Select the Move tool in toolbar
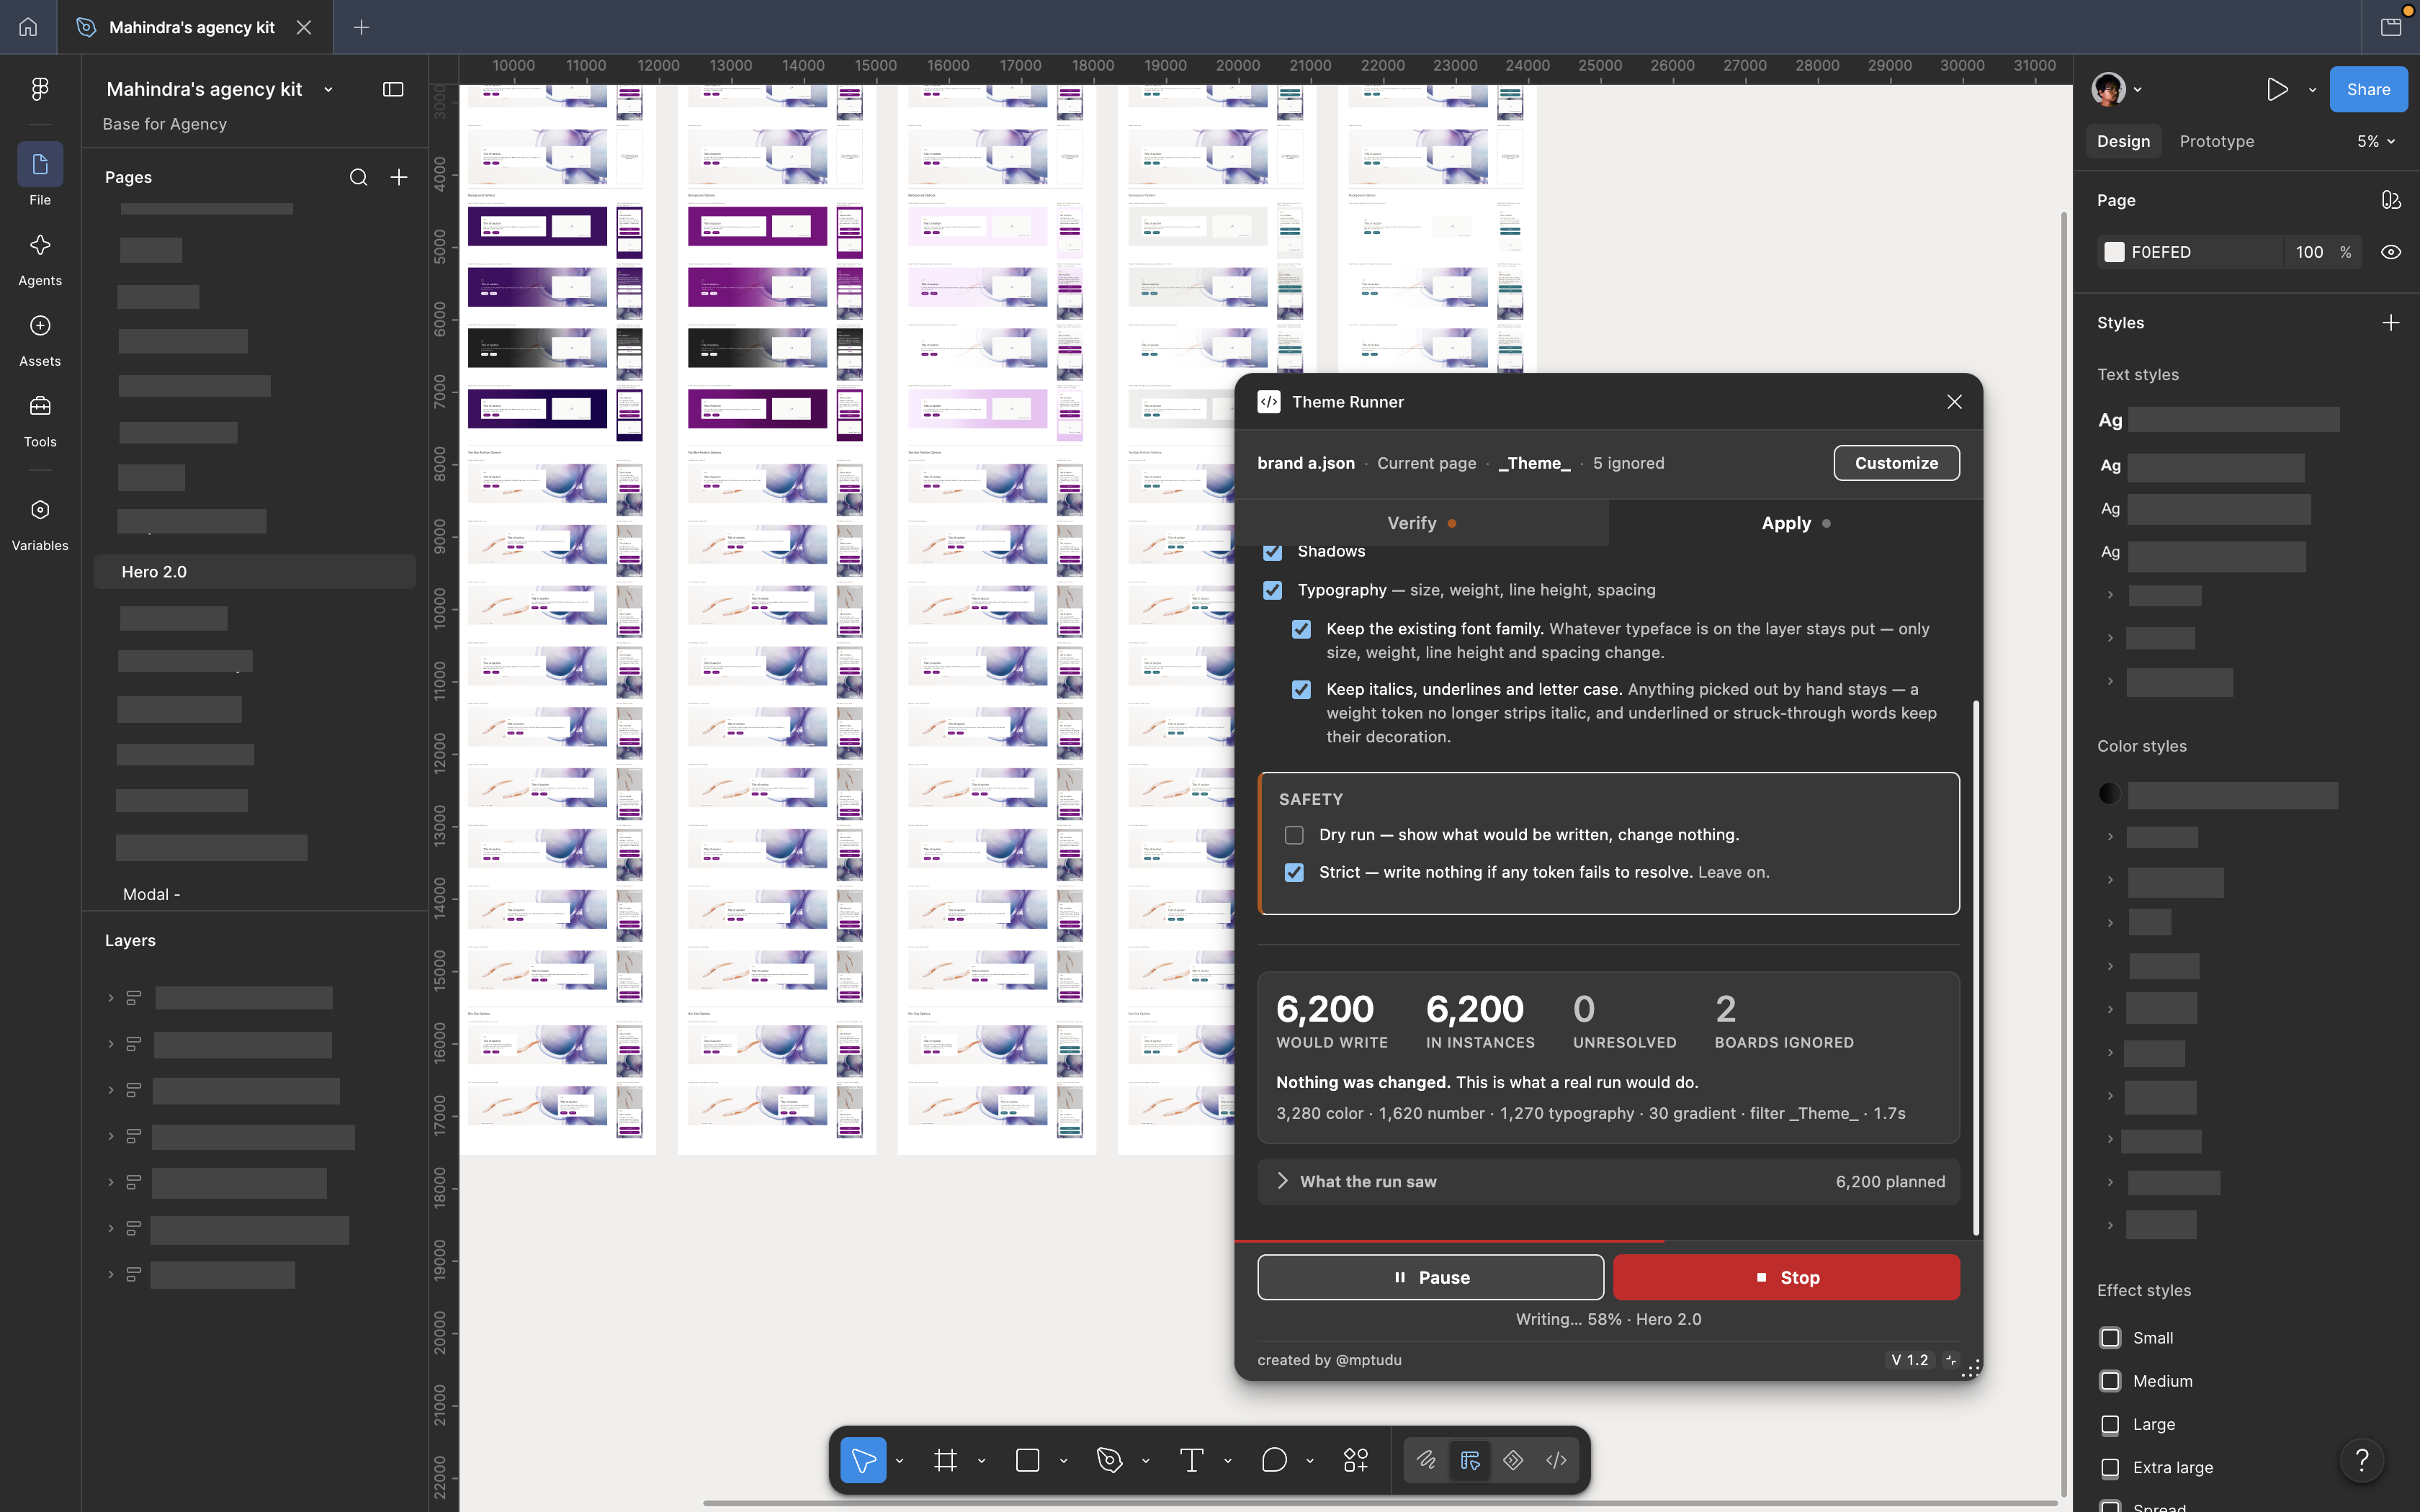This screenshot has width=2420, height=1512. coord(863,1460)
